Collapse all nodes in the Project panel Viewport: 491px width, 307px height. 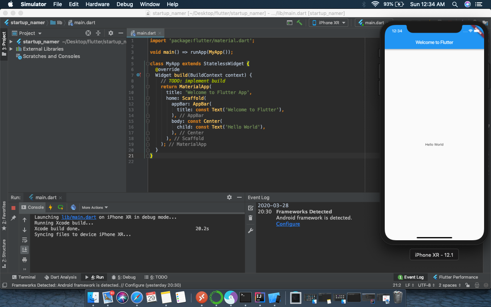click(x=98, y=33)
